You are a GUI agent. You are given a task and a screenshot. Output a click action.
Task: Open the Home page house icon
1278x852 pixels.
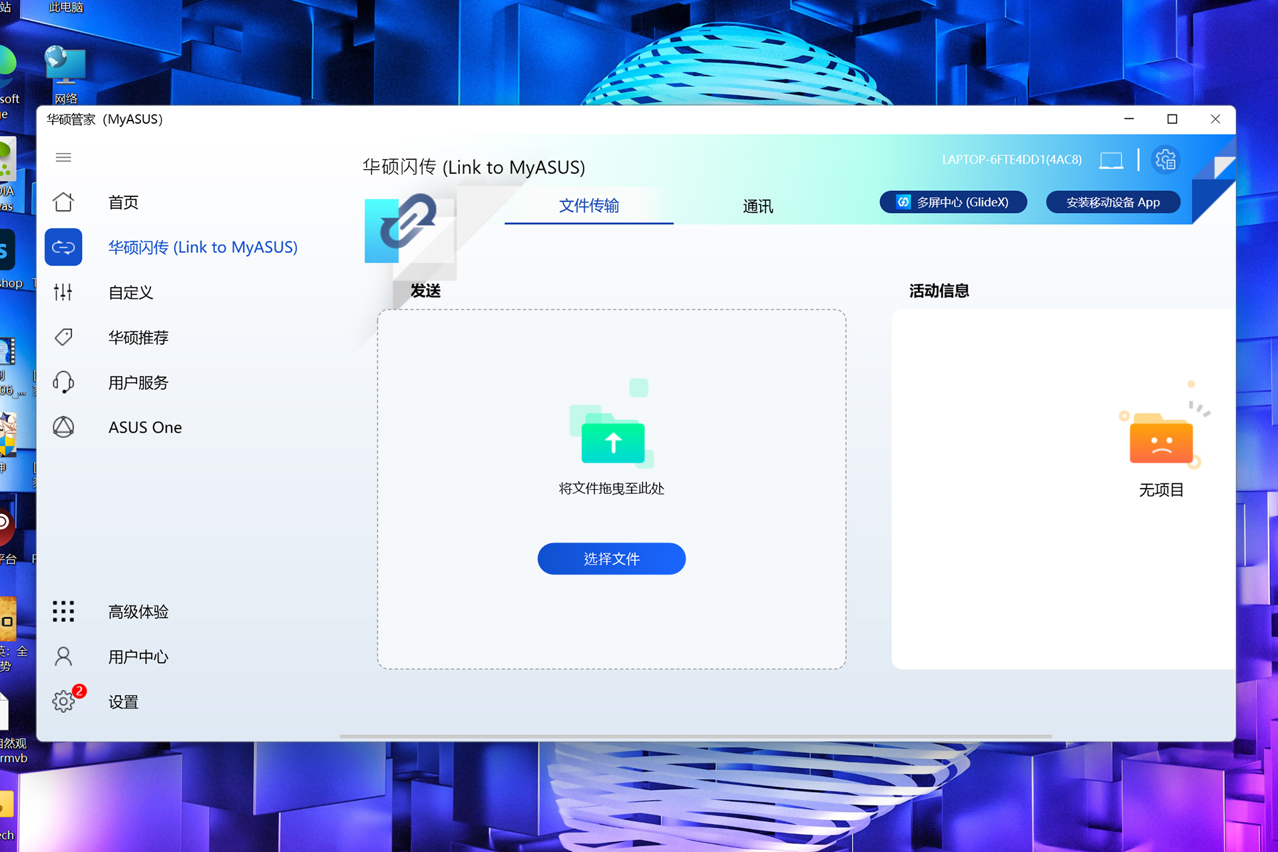point(63,202)
